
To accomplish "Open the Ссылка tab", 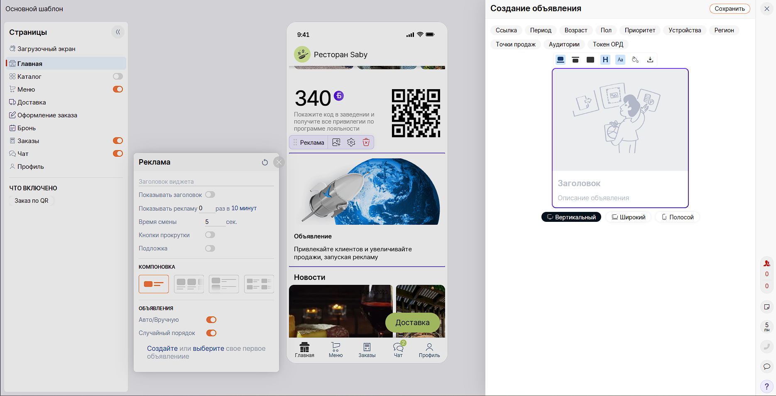I will point(506,30).
